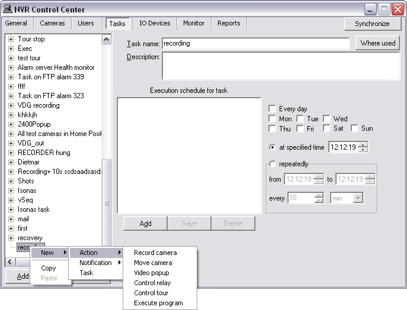
Task: Check the Sun checkbox
Action: point(354,128)
